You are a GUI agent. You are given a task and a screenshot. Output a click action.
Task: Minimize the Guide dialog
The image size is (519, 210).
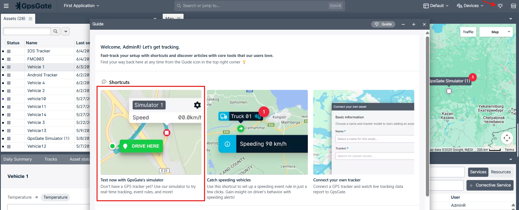tap(403, 24)
